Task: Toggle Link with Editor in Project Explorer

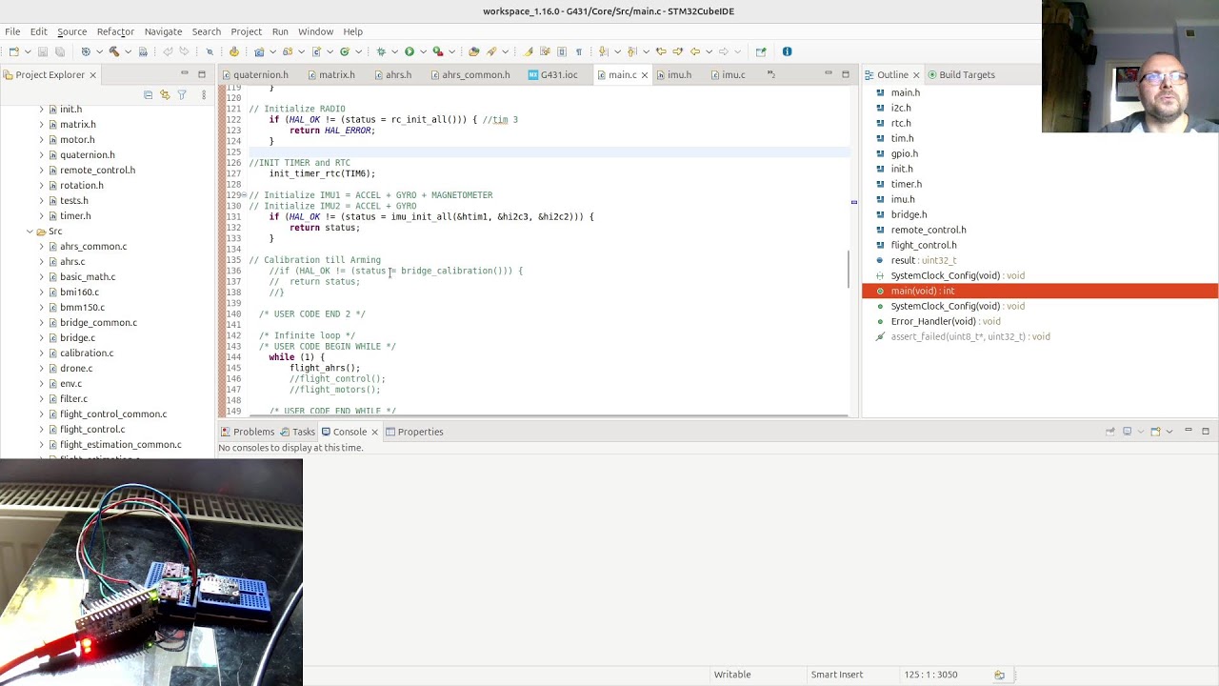Action: click(165, 95)
